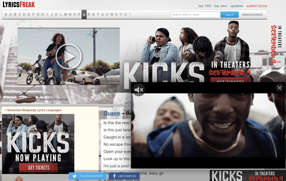The width and height of the screenshot is (286, 181).
Task: Open the updates link
Action: pyautogui.click(x=236, y=6)
